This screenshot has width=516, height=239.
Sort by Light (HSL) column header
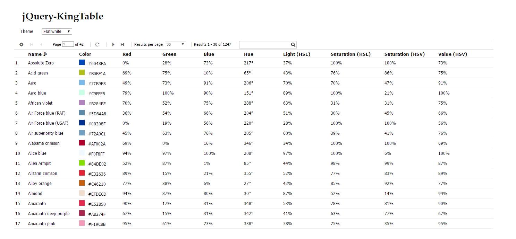(x=297, y=54)
